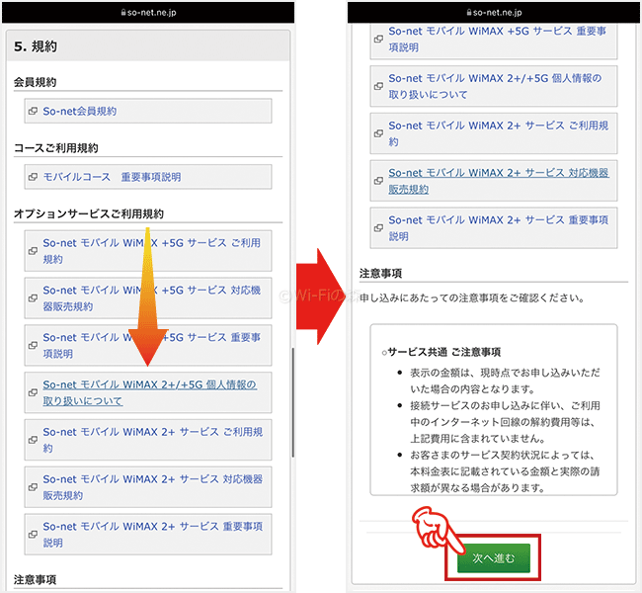Open WiMAX 2+ サービス ご利用規約 link in right screen
Screen dimensions: 642x593
(498, 133)
